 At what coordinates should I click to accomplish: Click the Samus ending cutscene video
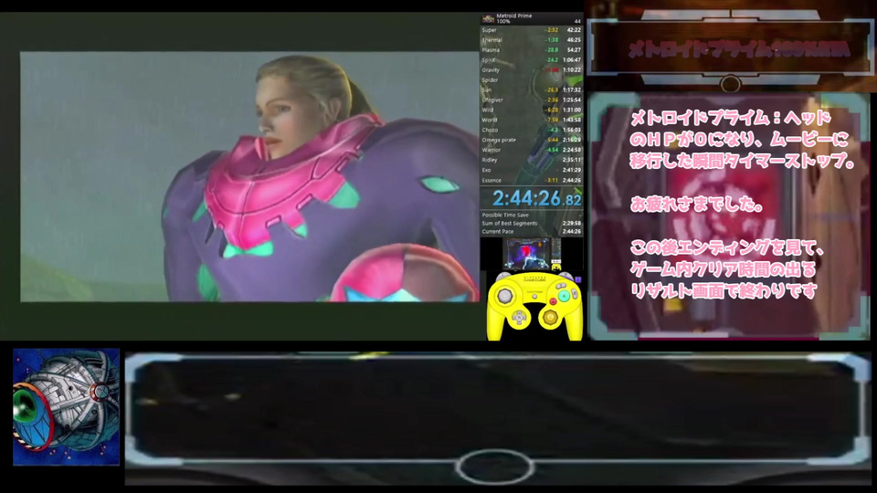tap(249, 177)
